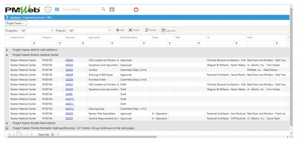Click the Description column filter text box
301x144 pixels.
pos(99,44)
